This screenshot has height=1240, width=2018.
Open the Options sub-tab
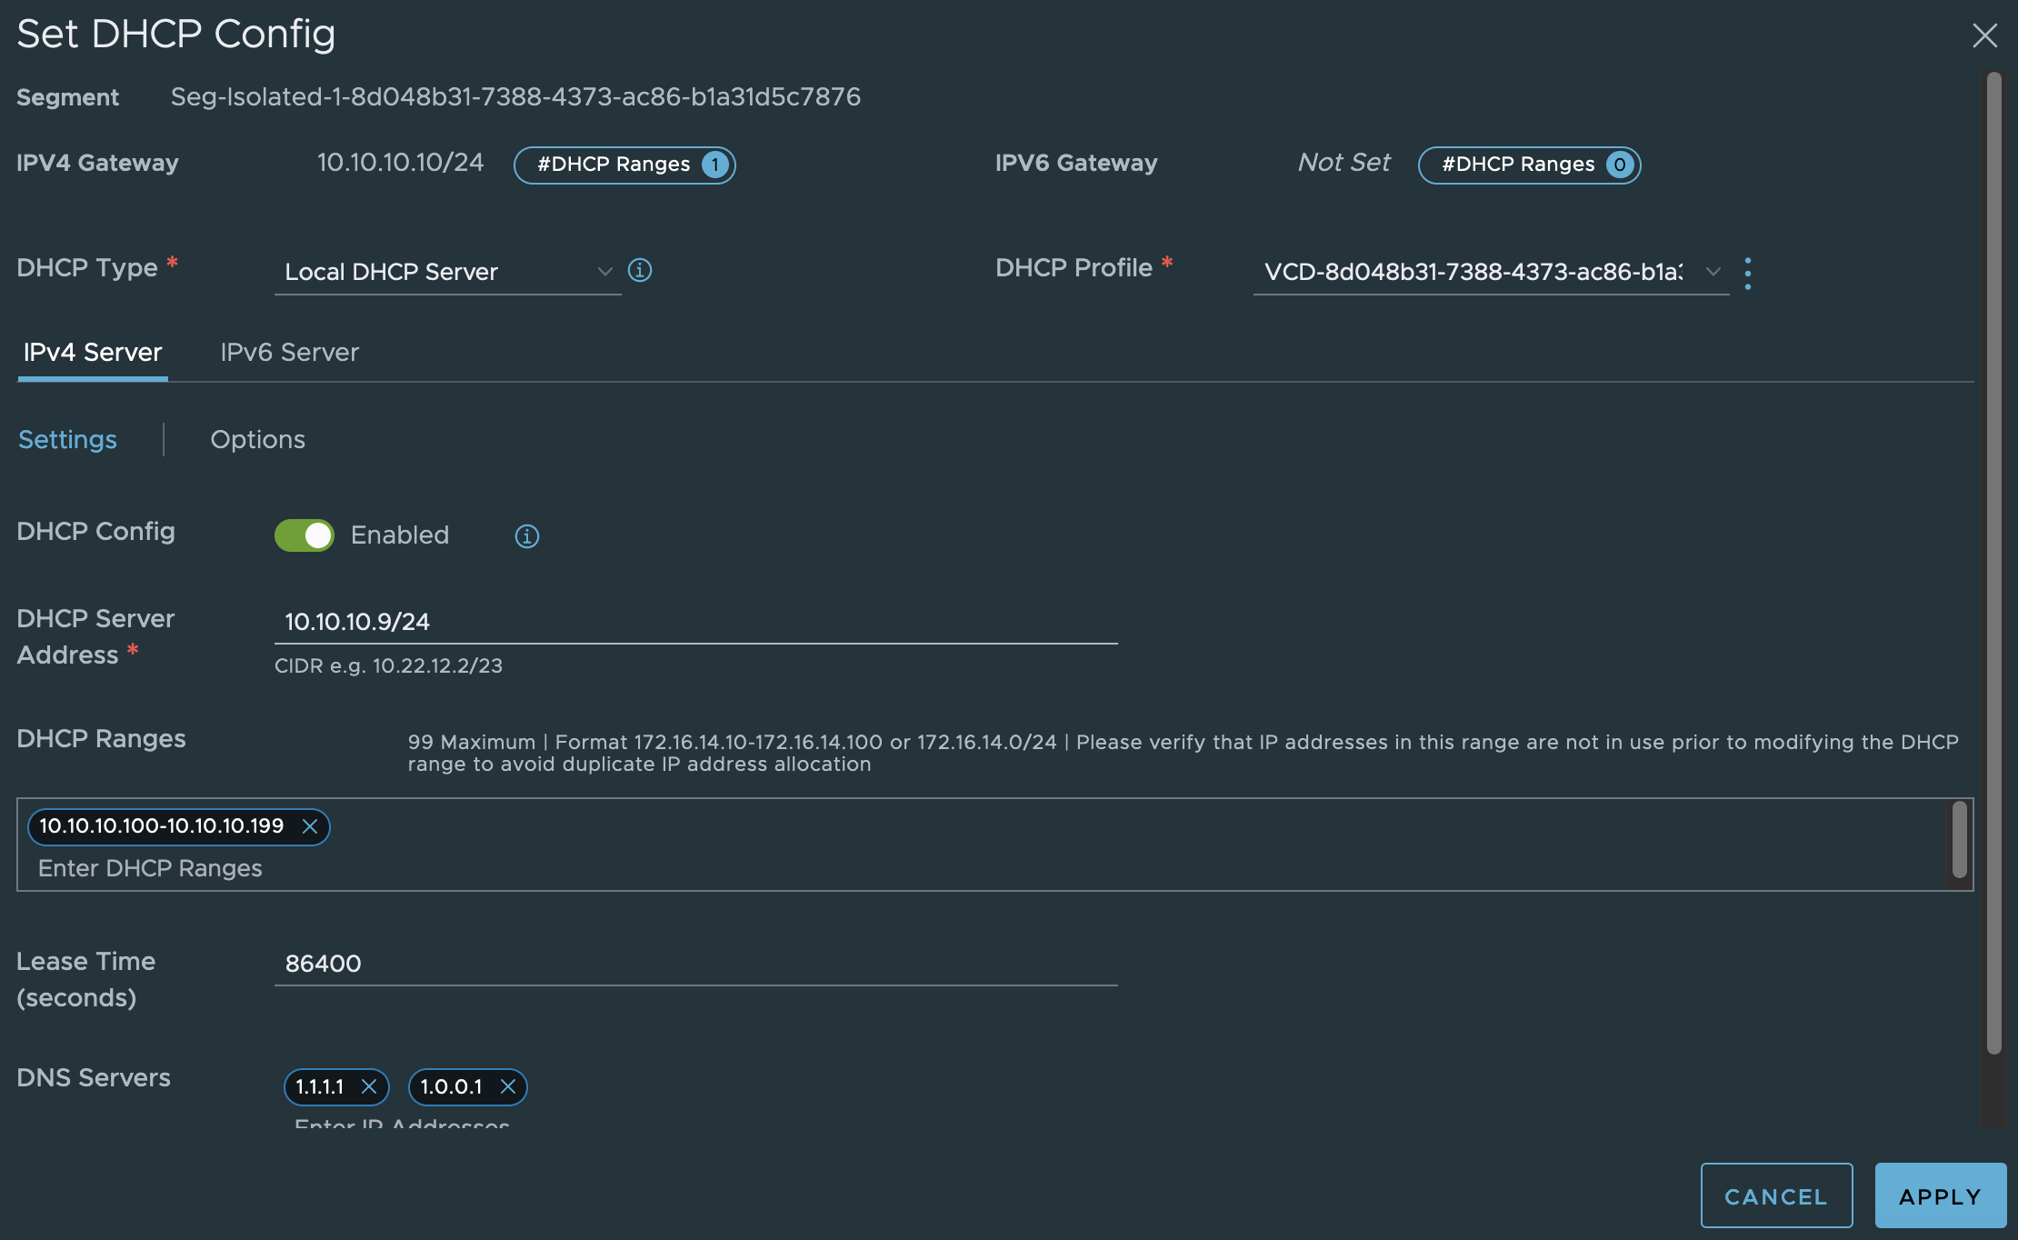(257, 440)
